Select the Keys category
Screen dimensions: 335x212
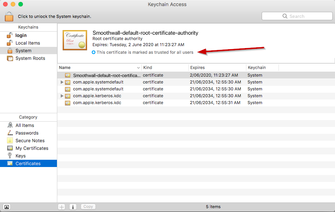click(21, 156)
